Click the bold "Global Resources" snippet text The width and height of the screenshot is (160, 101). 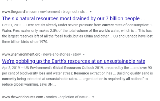(67, 68)
